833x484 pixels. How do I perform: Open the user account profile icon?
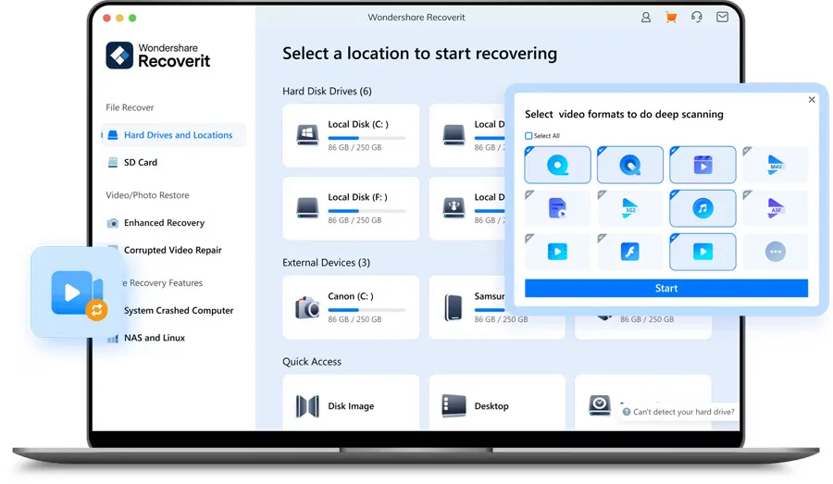646,18
